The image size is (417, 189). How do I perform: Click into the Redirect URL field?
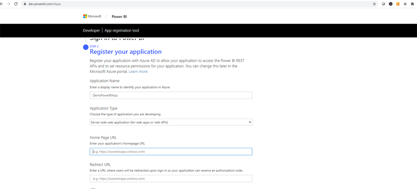[x=171, y=178]
